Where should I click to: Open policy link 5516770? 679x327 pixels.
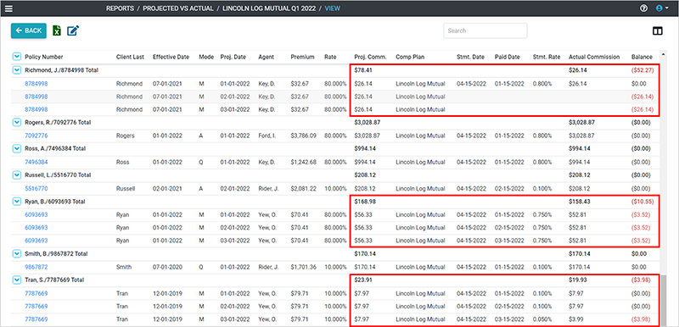36,188
